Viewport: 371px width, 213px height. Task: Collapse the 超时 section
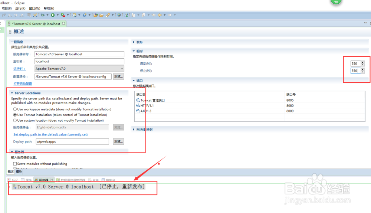point(134,51)
